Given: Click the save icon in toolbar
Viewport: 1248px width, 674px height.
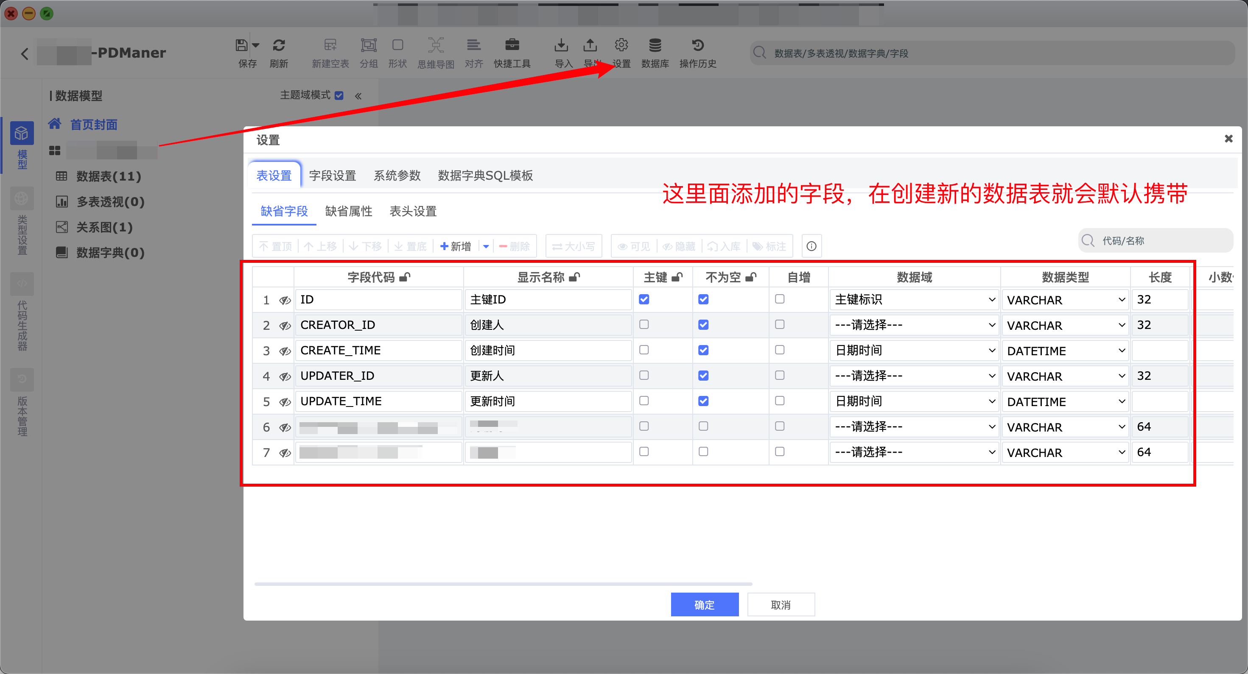Looking at the screenshot, I should (241, 45).
